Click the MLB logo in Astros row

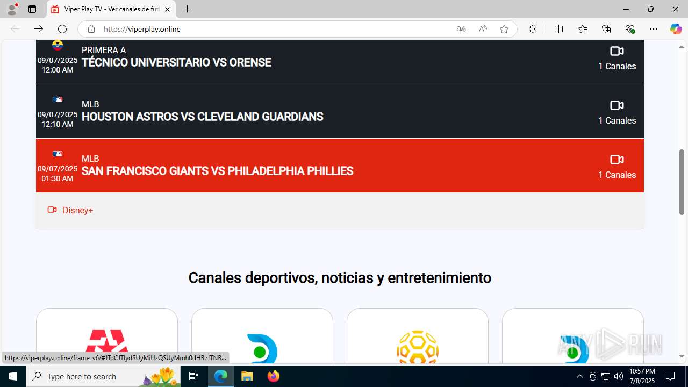pos(58,99)
